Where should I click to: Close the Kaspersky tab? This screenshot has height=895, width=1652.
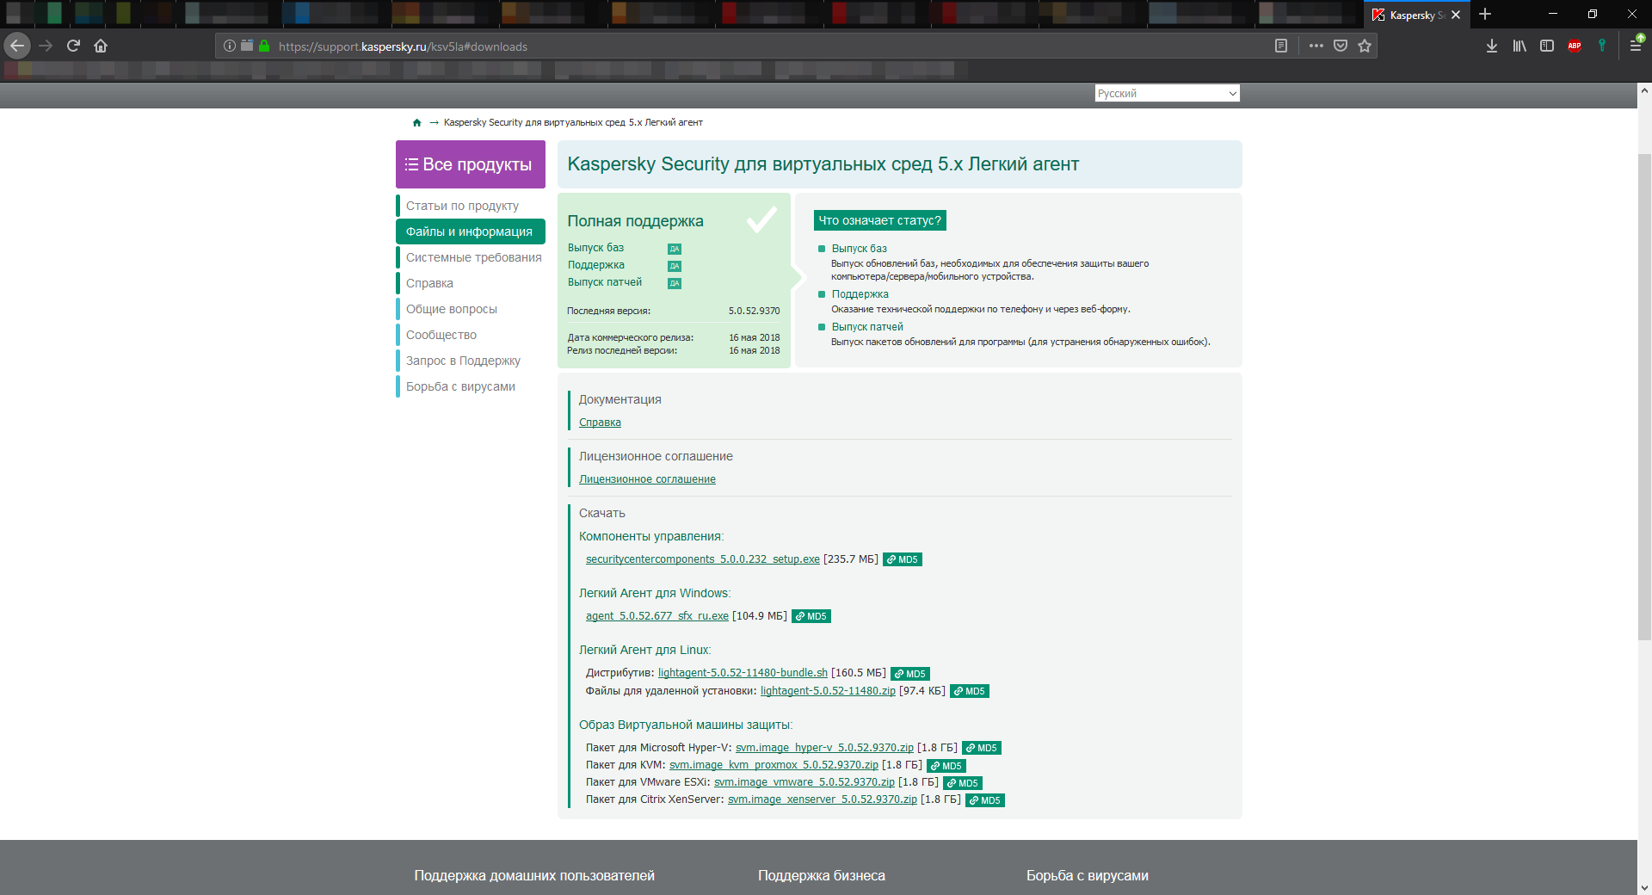click(x=1456, y=15)
